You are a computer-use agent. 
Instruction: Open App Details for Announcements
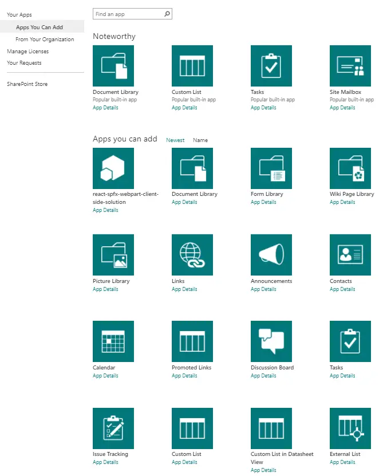(x=263, y=289)
